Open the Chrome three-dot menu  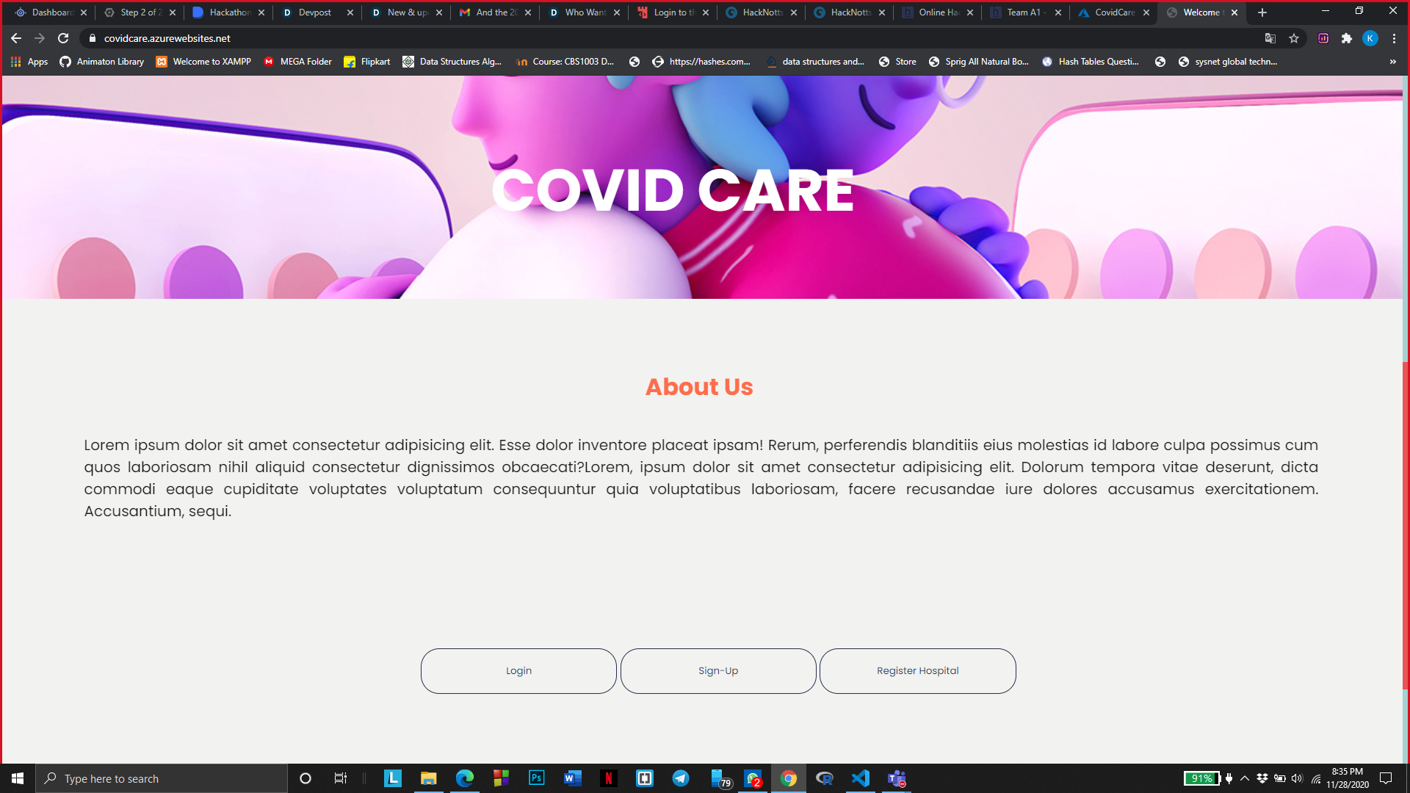(x=1394, y=38)
